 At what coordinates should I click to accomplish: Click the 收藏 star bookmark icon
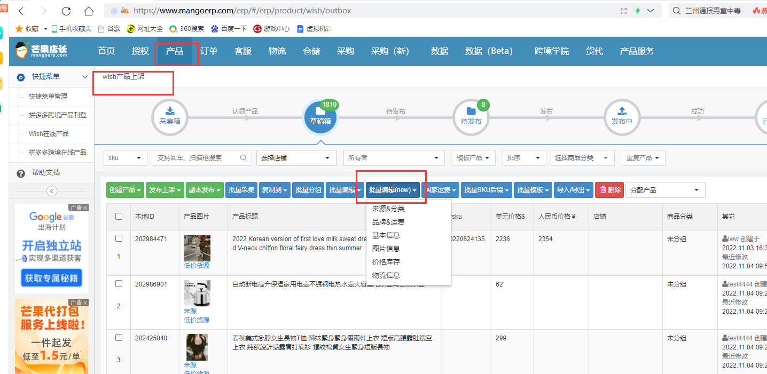click(19, 28)
